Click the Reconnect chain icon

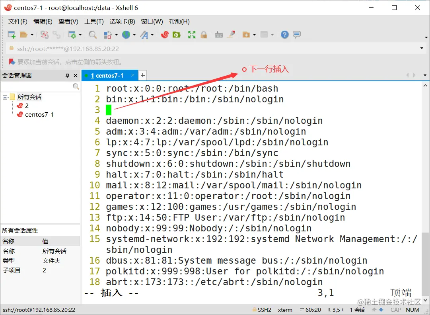coord(56,35)
